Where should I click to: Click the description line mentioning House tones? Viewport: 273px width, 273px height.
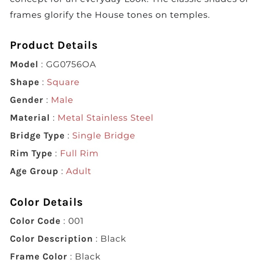point(110,15)
